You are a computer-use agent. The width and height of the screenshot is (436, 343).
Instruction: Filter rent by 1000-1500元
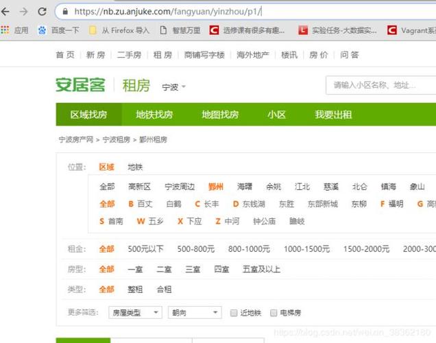tap(306, 249)
